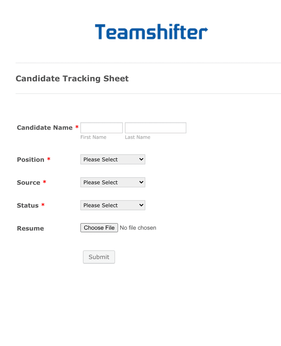Click the Resume label

(30, 228)
